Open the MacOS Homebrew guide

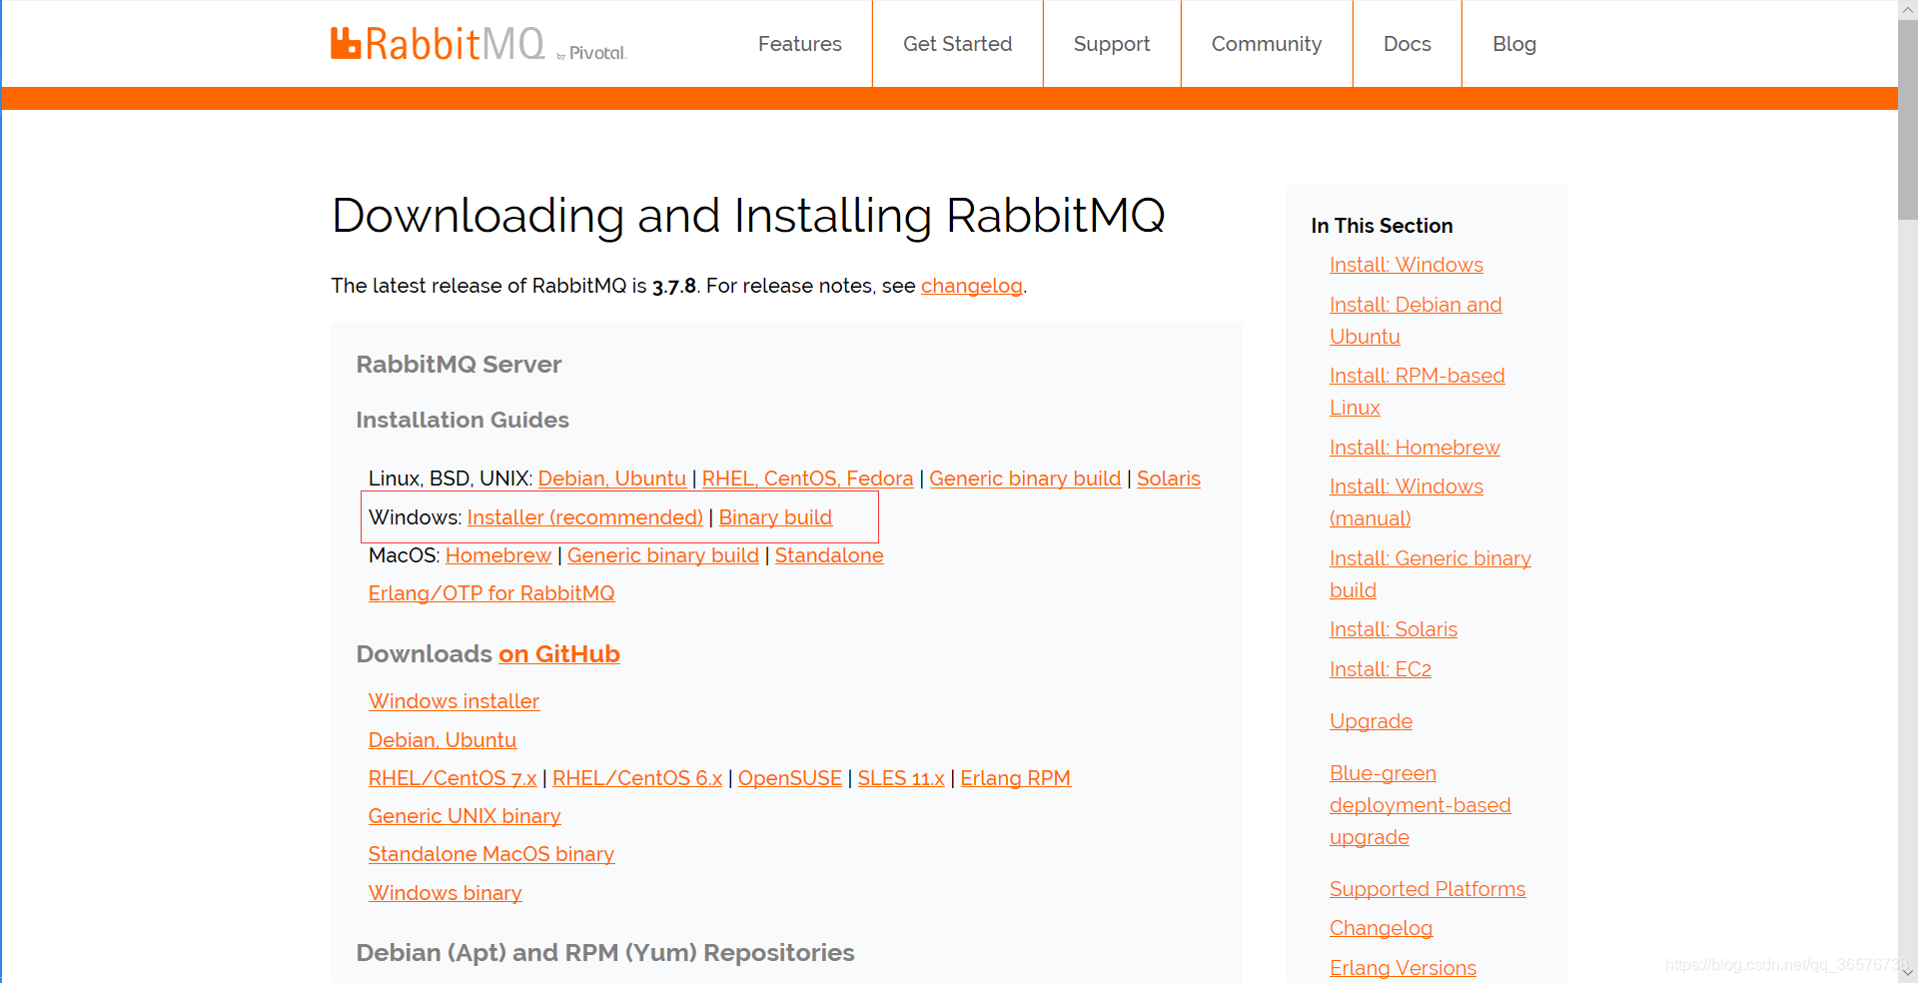click(497, 555)
